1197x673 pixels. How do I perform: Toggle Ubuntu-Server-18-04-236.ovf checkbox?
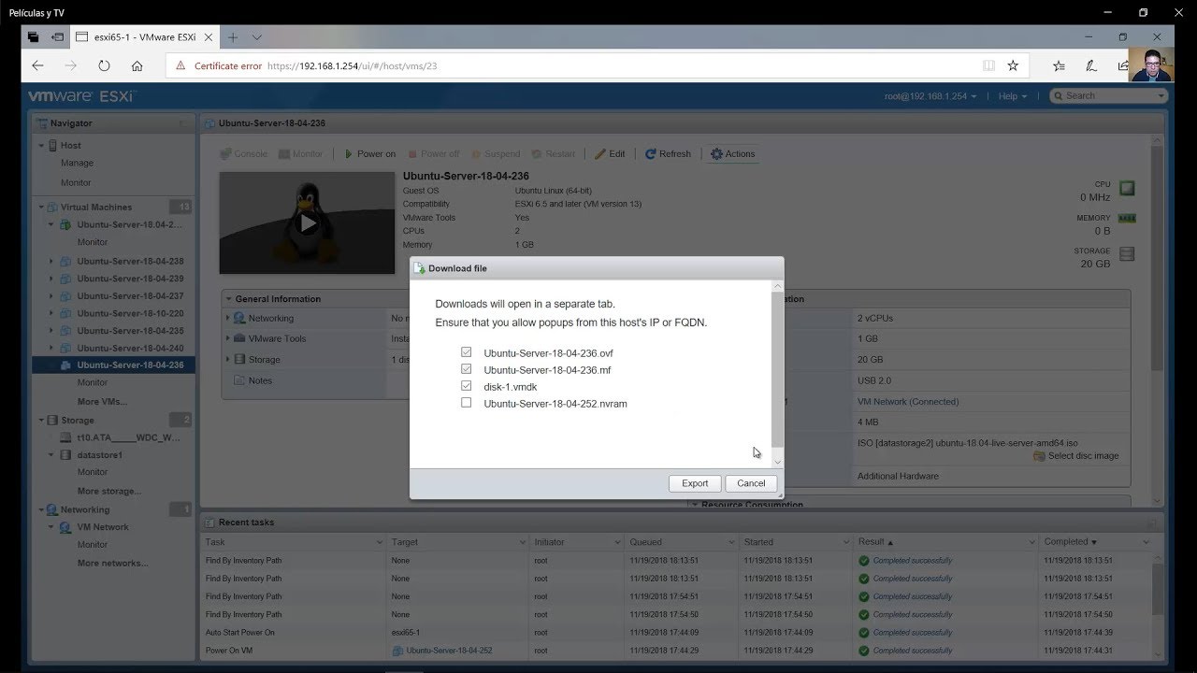point(466,352)
